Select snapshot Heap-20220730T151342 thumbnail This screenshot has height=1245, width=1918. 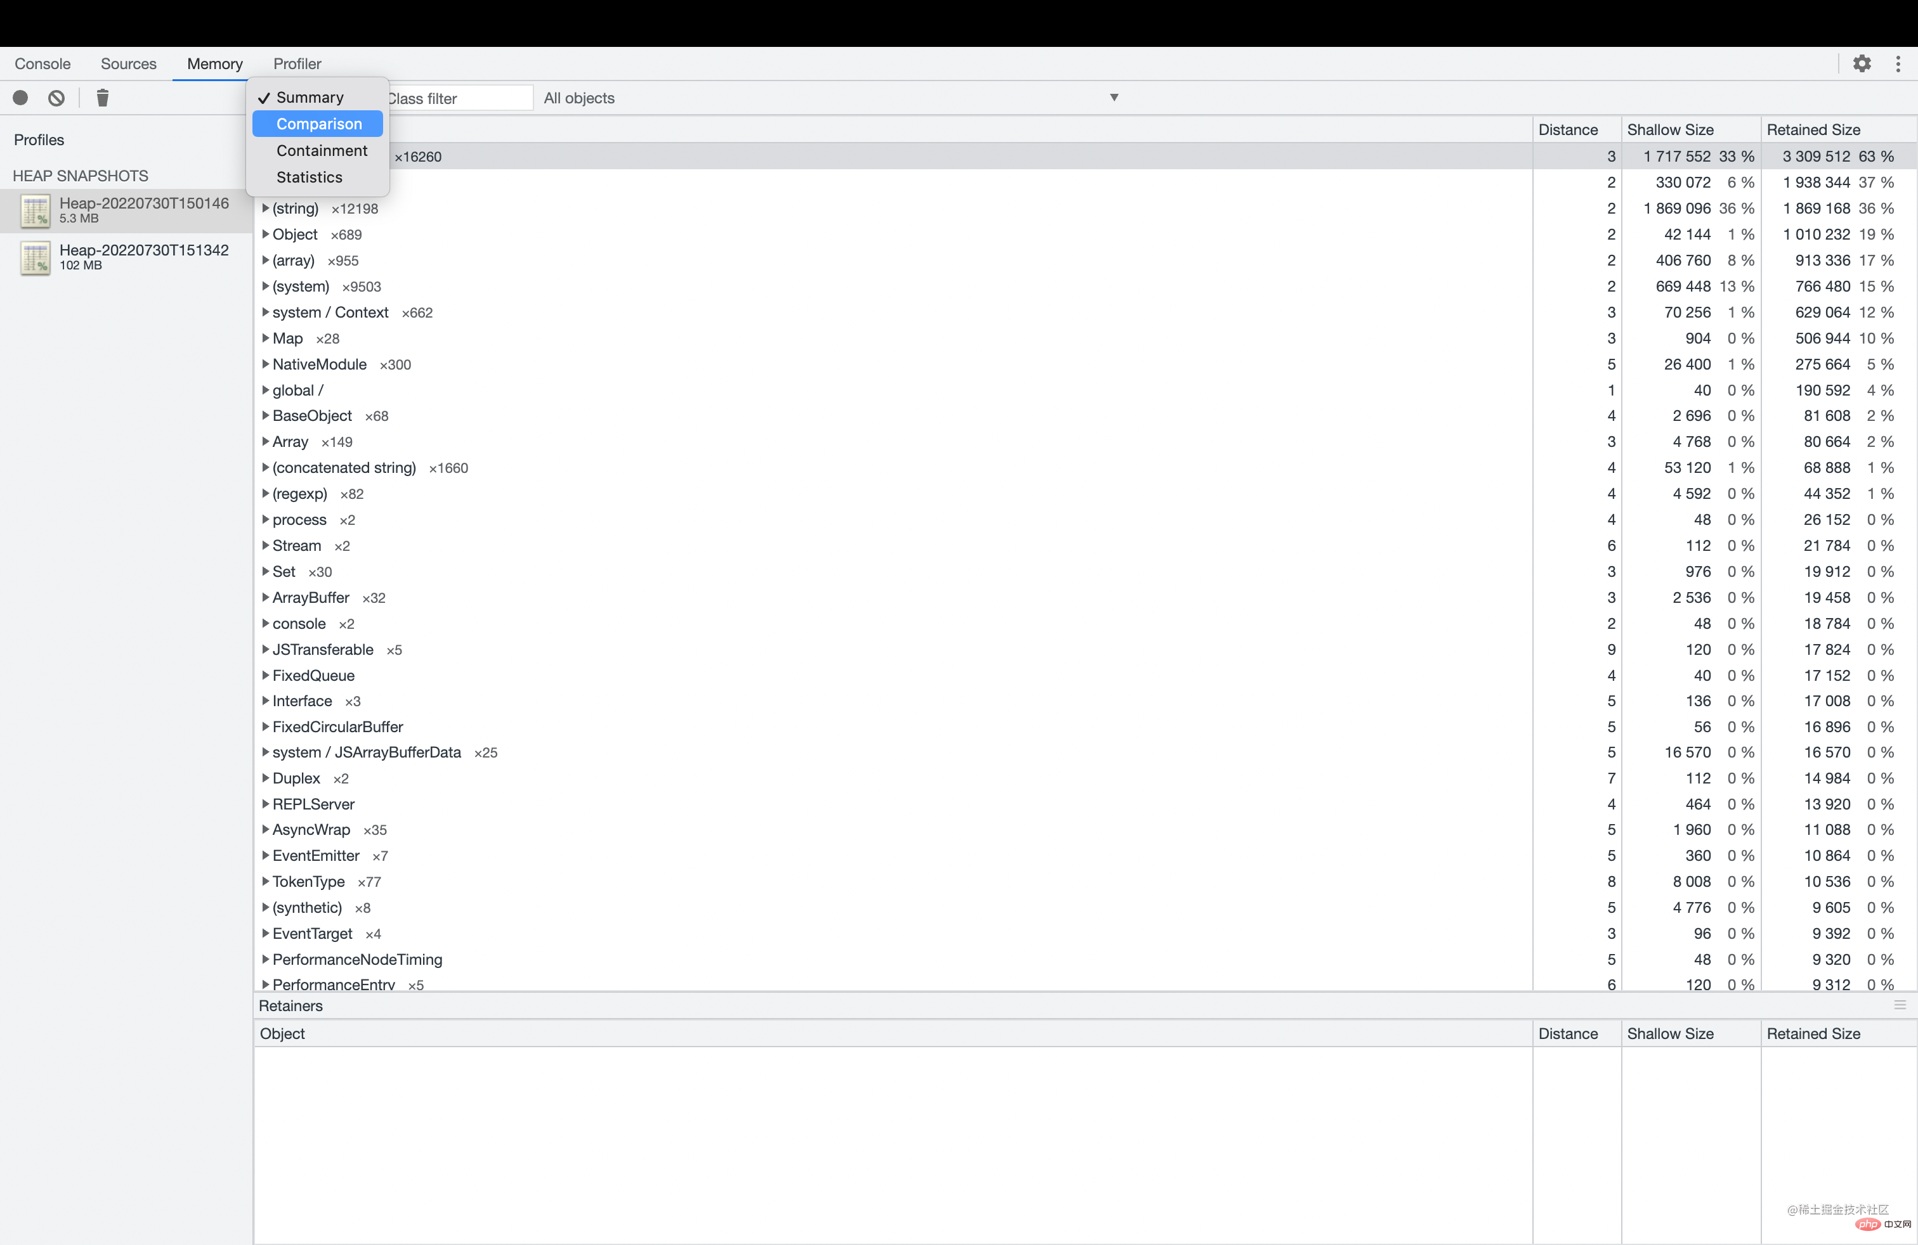click(x=36, y=258)
